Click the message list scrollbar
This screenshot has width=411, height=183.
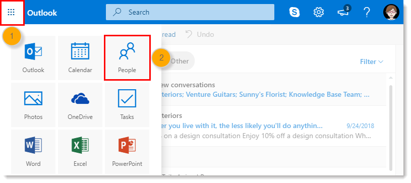click(x=390, y=128)
